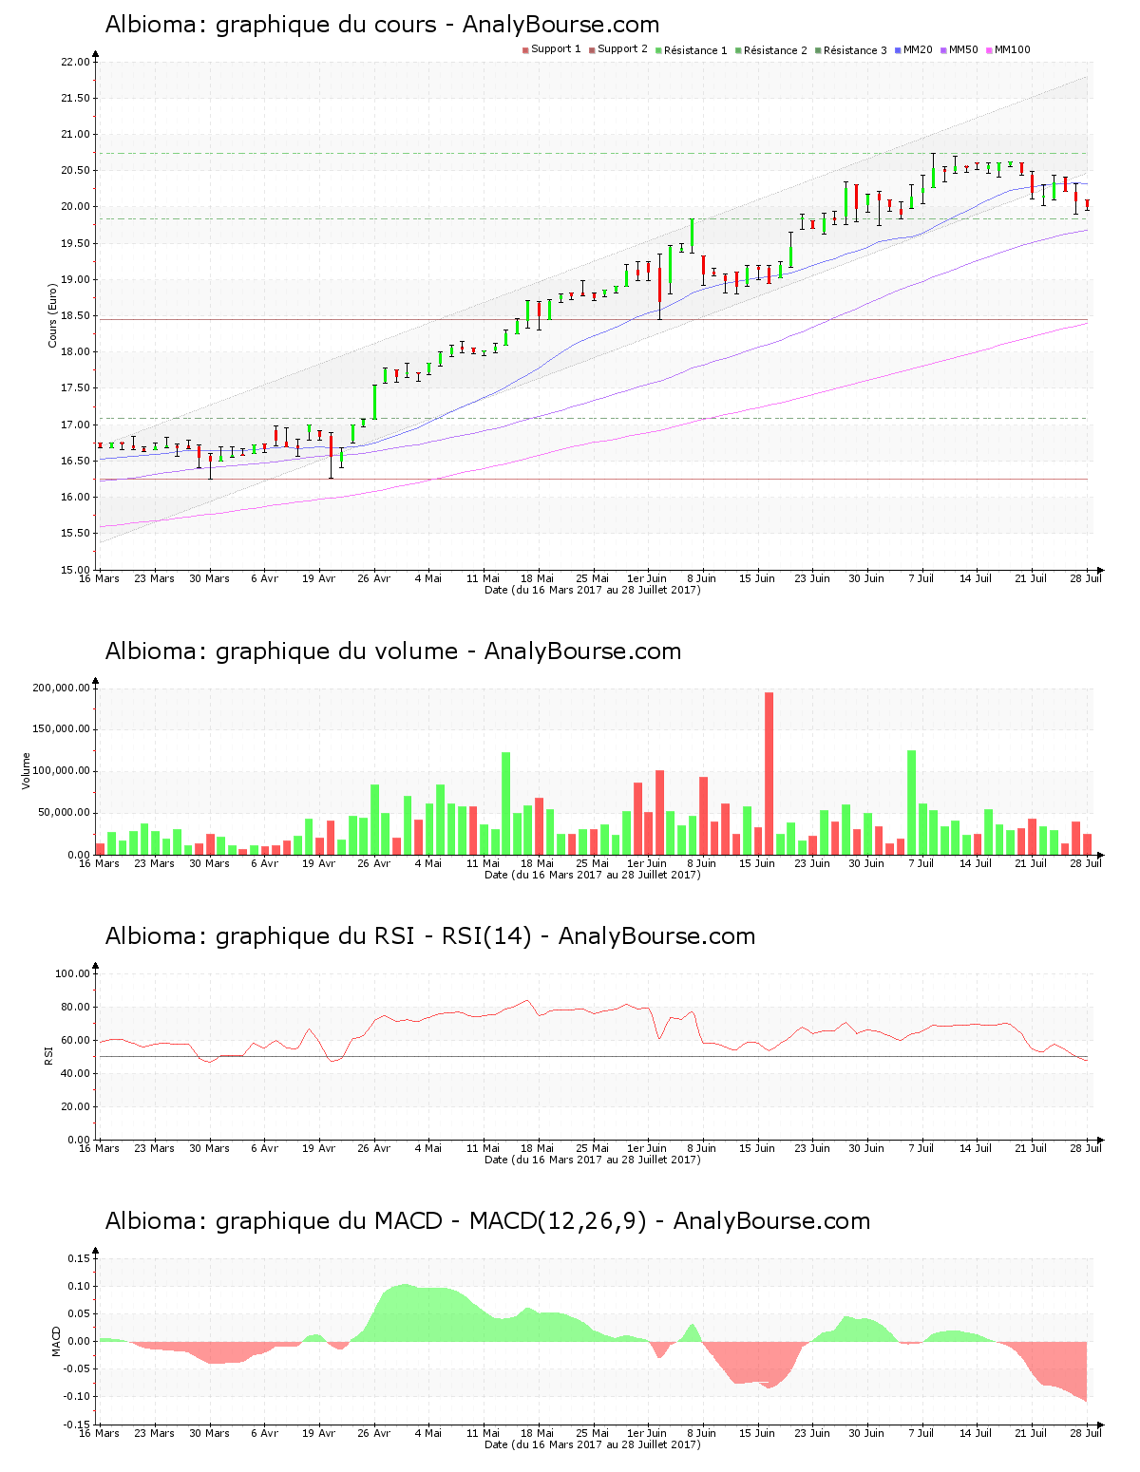Screen dimensions: 1140x1472
Task: Click '26 Avr' date on price chart axis
Action: pyautogui.click(x=374, y=578)
